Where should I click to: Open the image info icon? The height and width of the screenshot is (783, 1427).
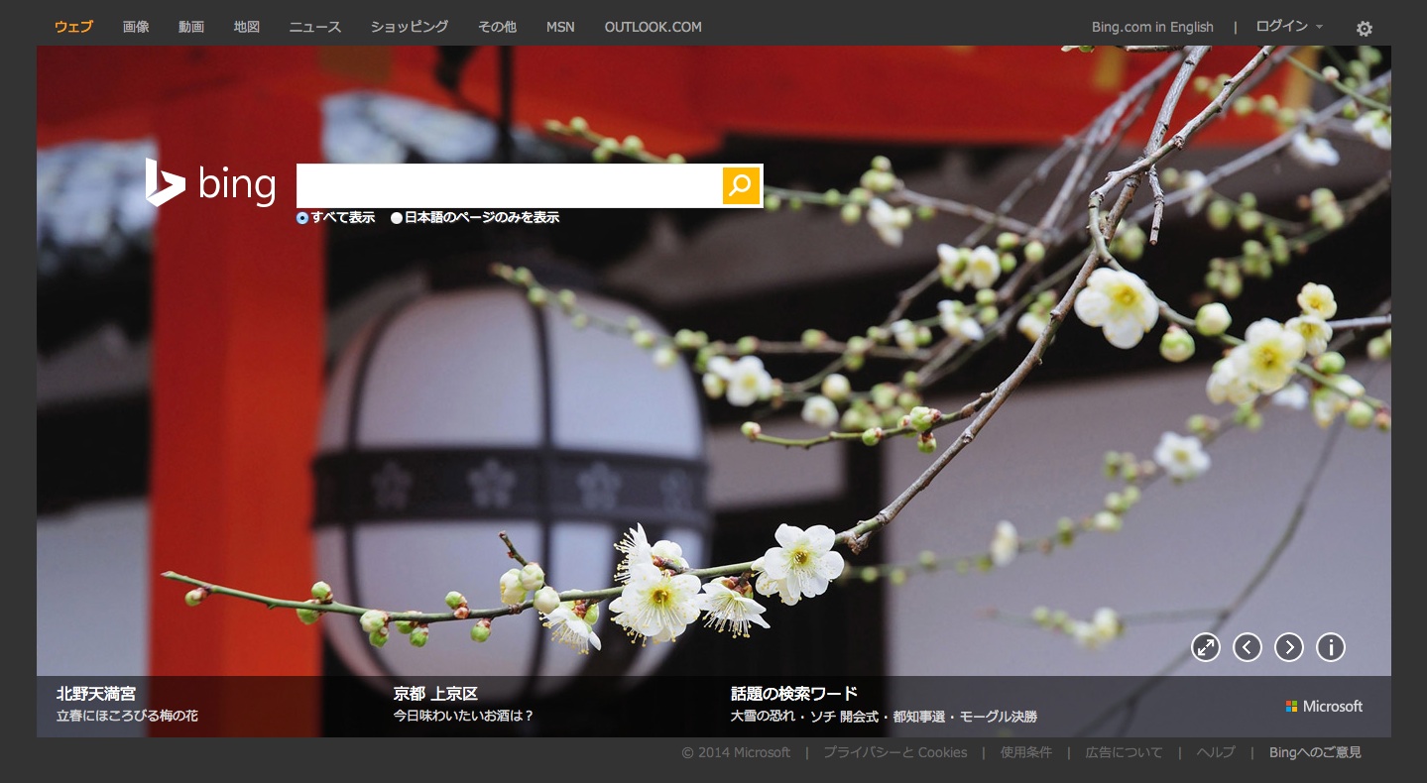click(1330, 647)
